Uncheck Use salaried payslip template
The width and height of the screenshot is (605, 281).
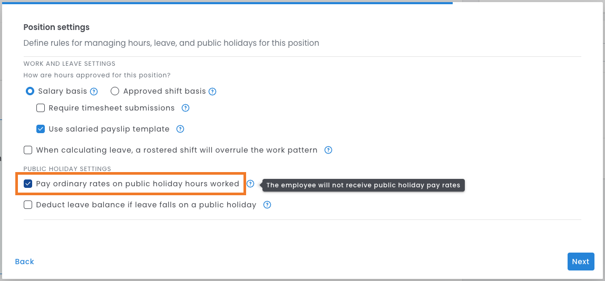pos(41,129)
